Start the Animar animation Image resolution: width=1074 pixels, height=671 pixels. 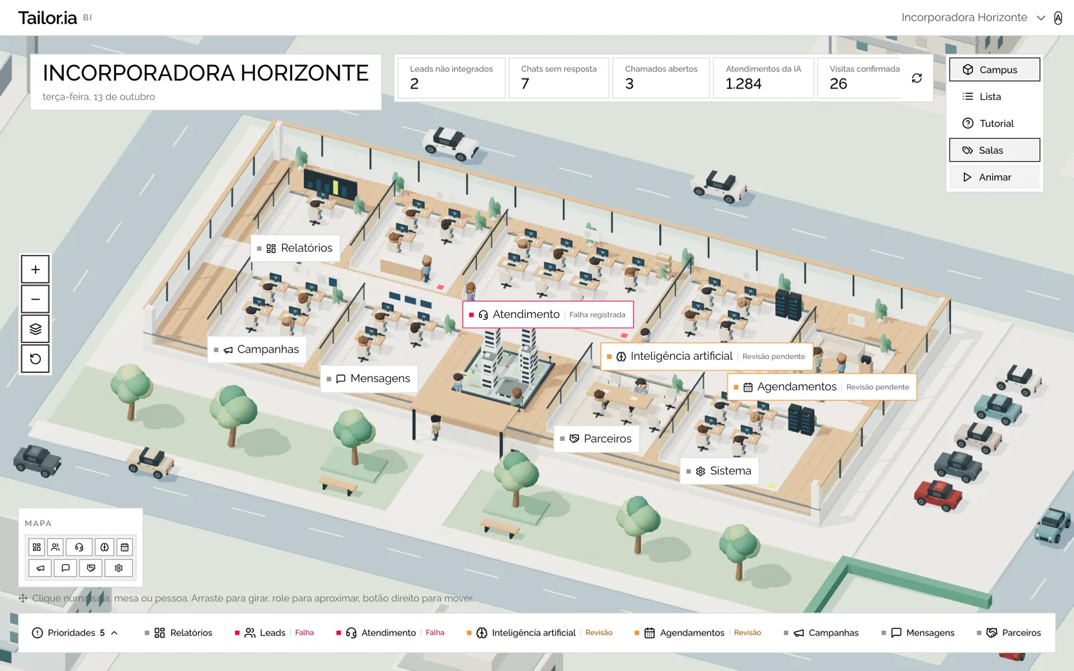click(994, 177)
